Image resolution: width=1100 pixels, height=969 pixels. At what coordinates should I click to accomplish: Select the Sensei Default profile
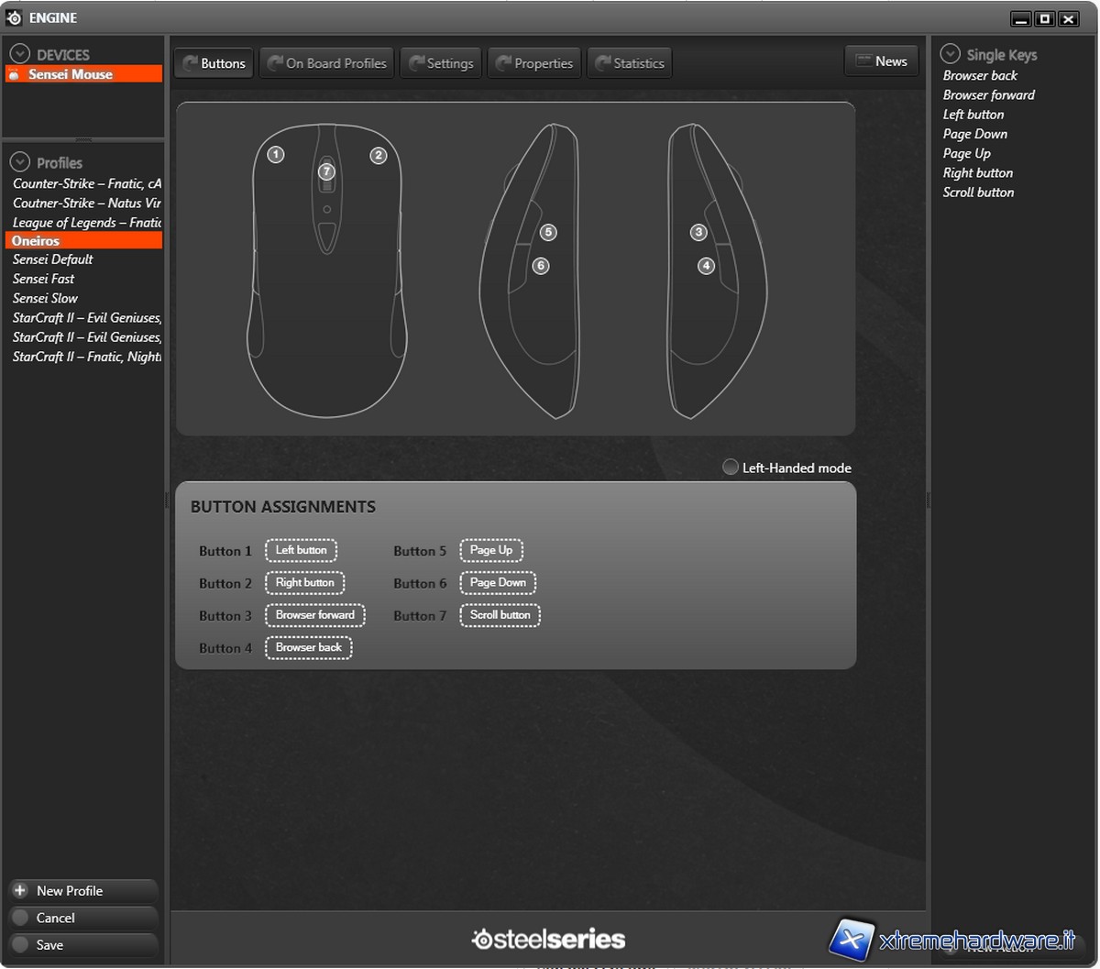pyautogui.click(x=52, y=259)
